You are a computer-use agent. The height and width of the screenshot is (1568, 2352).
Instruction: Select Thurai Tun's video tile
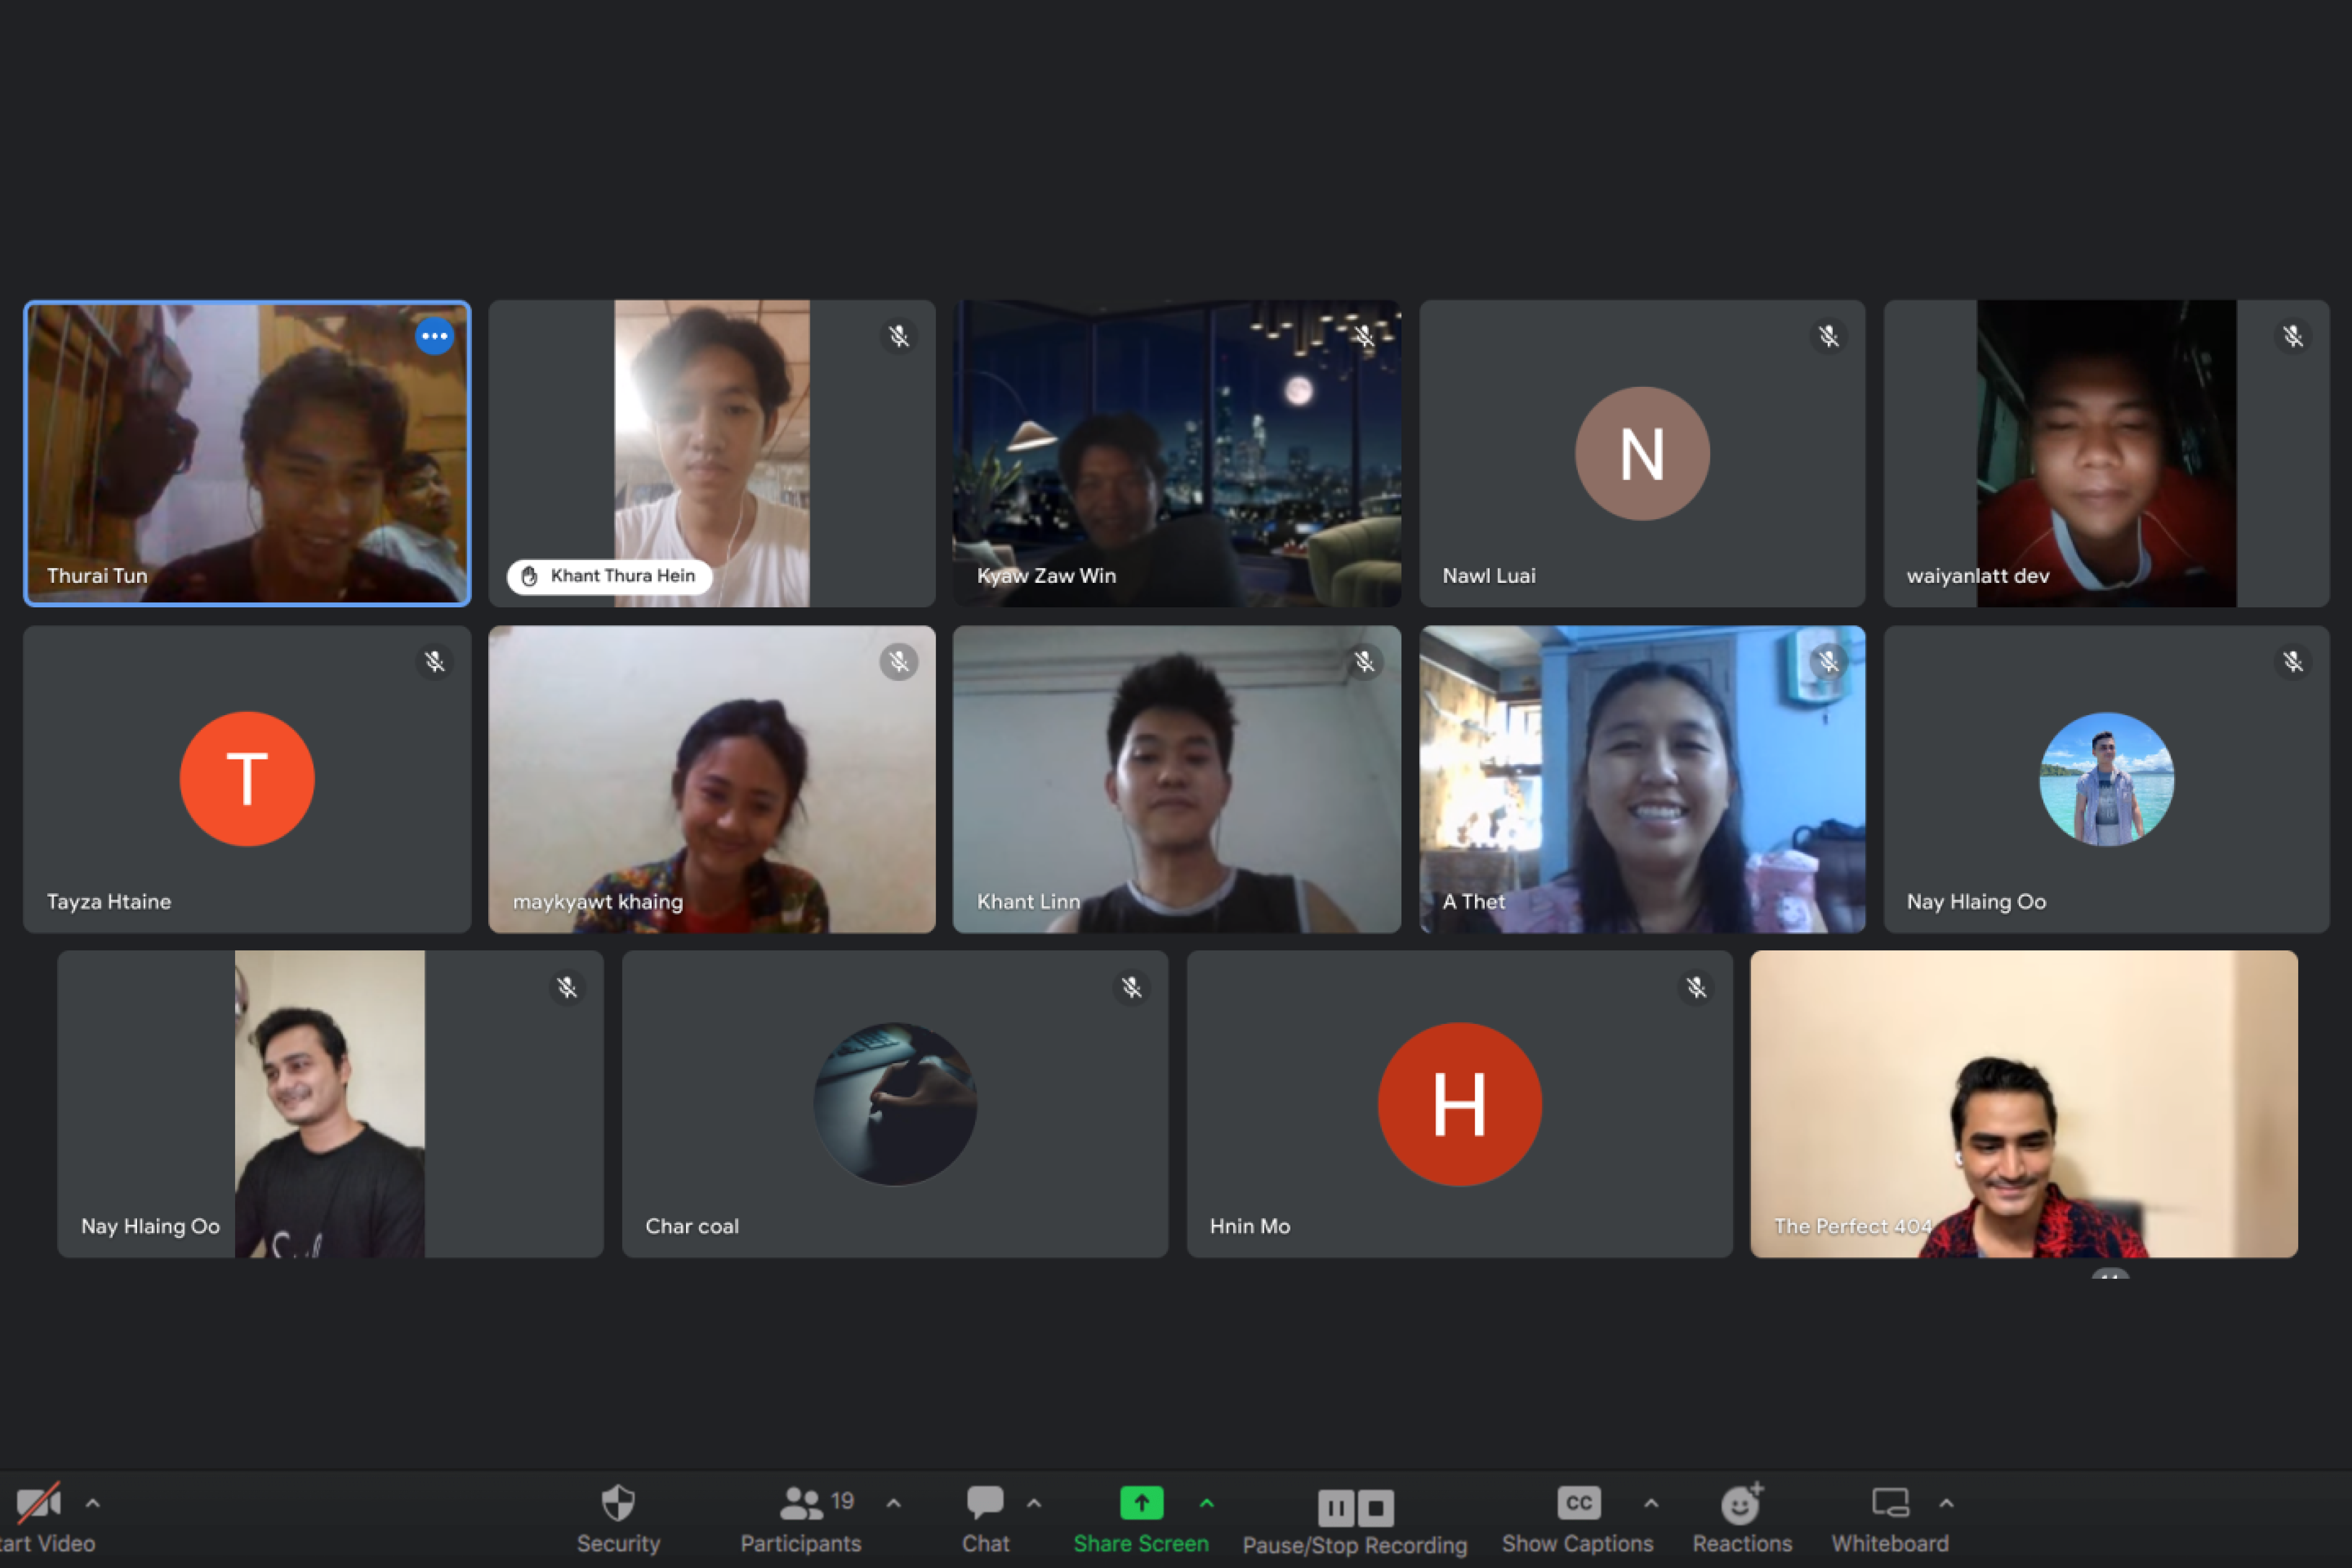[247, 453]
